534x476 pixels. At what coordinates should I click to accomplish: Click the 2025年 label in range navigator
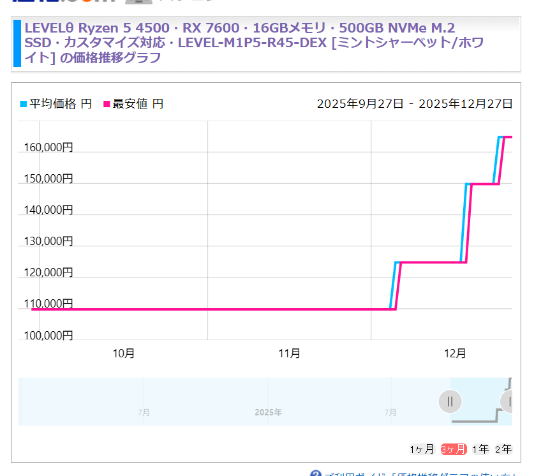[x=268, y=412]
